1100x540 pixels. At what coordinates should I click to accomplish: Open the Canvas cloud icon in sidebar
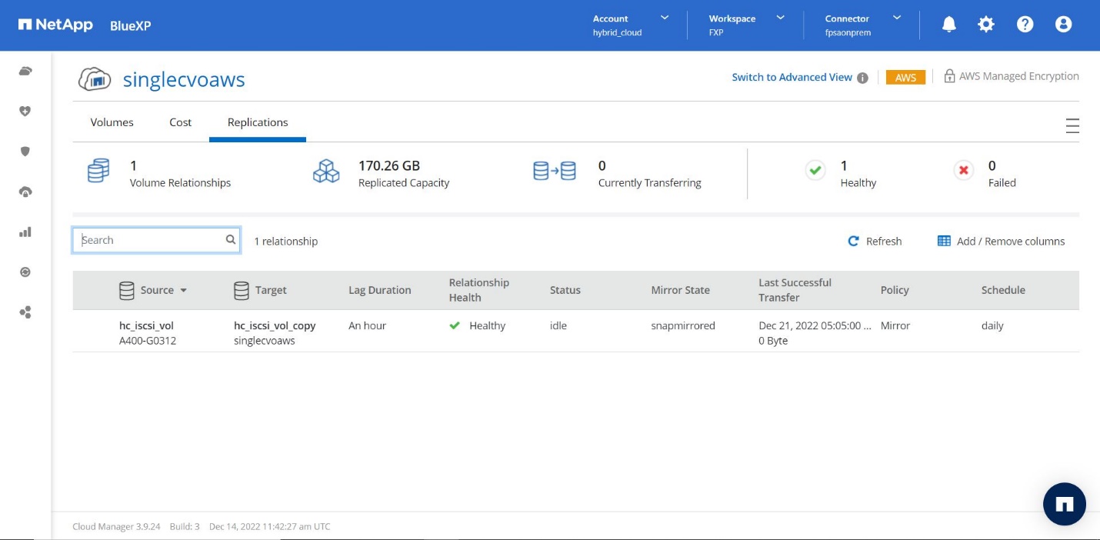25,72
